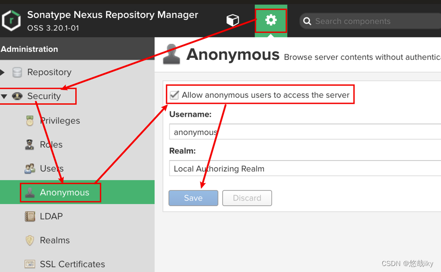Click the Security section label
The image size is (441, 272).
pos(44,96)
